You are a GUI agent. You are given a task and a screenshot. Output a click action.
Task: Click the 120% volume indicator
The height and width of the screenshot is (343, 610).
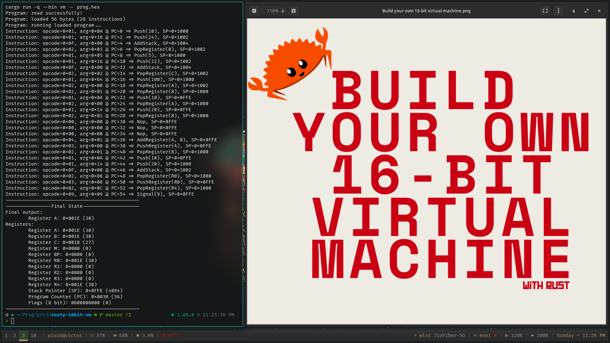[x=513, y=335]
